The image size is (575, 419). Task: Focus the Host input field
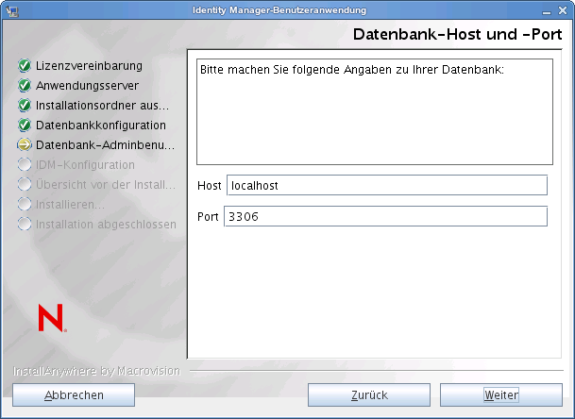coord(387,185)
